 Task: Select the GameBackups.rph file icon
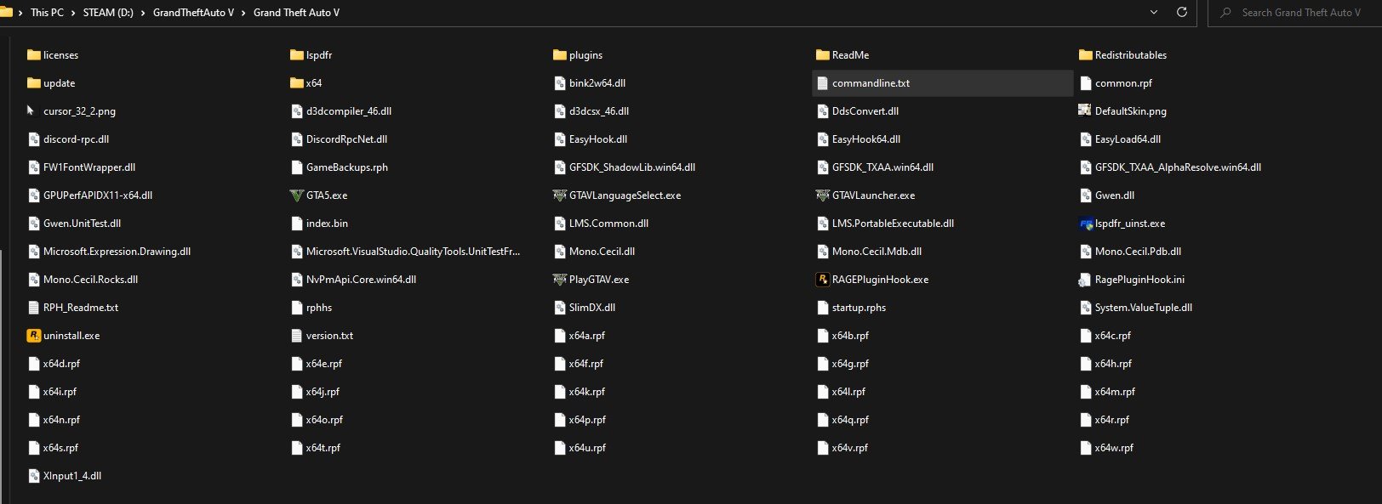coord(296,167)
